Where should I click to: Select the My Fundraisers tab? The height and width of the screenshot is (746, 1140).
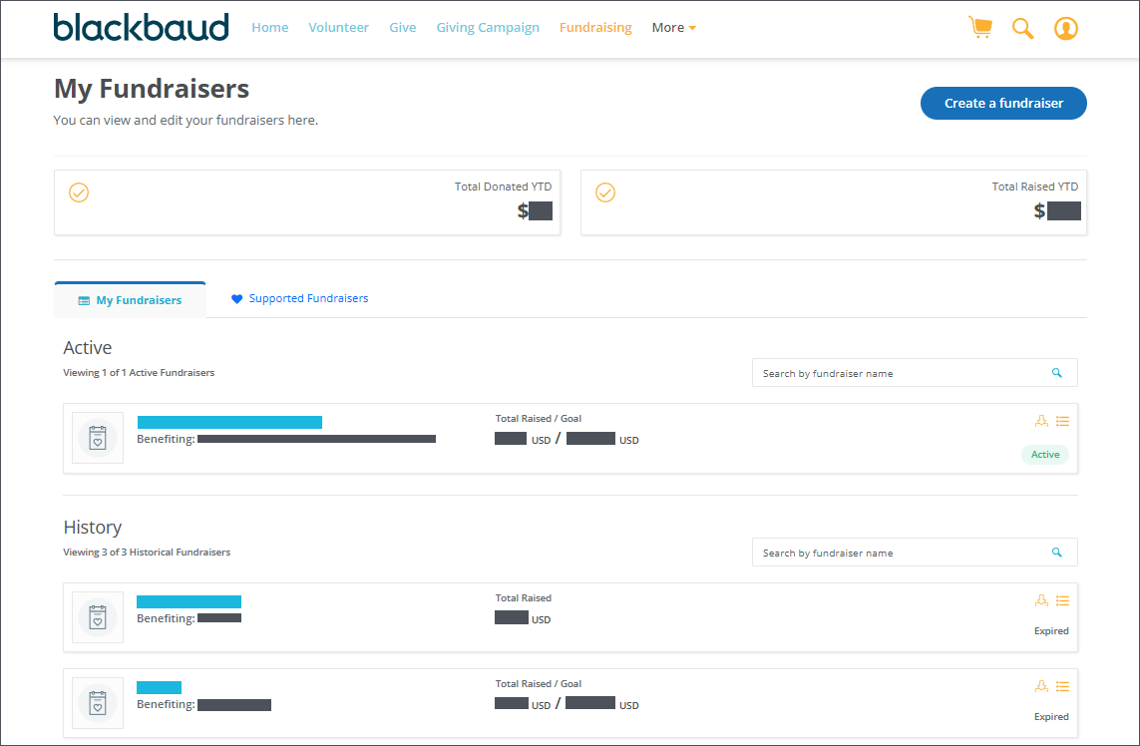[x=130, y=300]
